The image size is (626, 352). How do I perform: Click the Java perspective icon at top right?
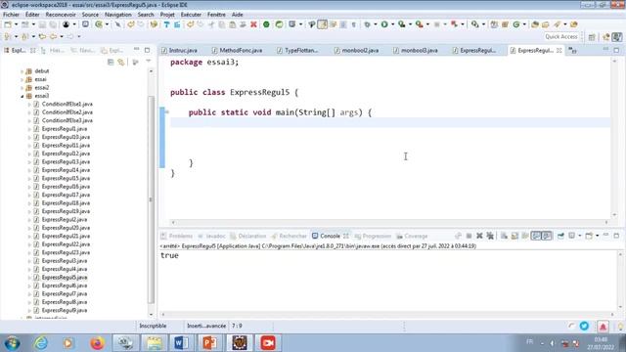point(617,37)
